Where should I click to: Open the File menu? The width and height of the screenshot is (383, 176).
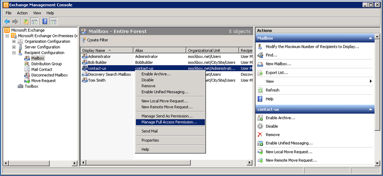coord(8,13)
